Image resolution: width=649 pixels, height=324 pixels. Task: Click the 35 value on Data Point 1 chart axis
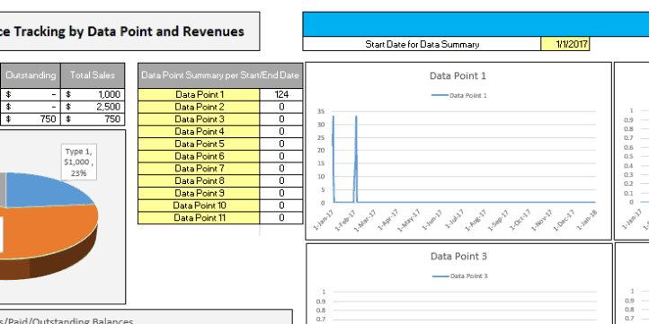321,111
